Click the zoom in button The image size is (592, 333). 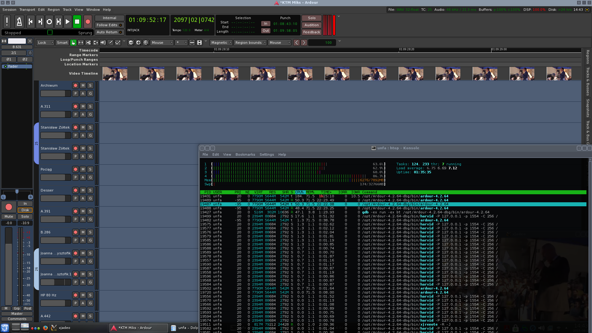pyautogui.click(x=138, y=43)
